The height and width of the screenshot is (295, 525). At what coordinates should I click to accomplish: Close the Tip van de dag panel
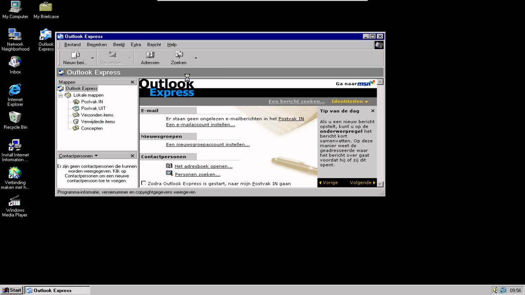tap(373, 111)
